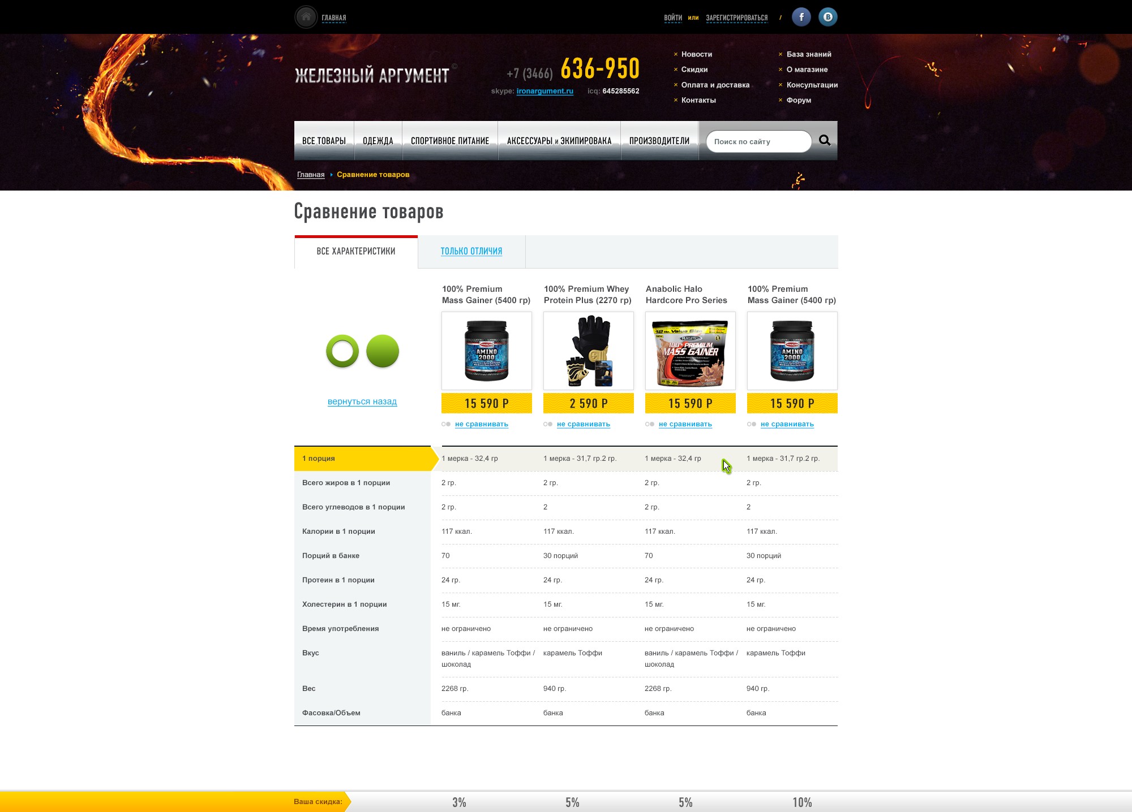The height and width of the screenshot is (812, 1132).
Task: Click the 3% discount marker
Action: [459, 802]
